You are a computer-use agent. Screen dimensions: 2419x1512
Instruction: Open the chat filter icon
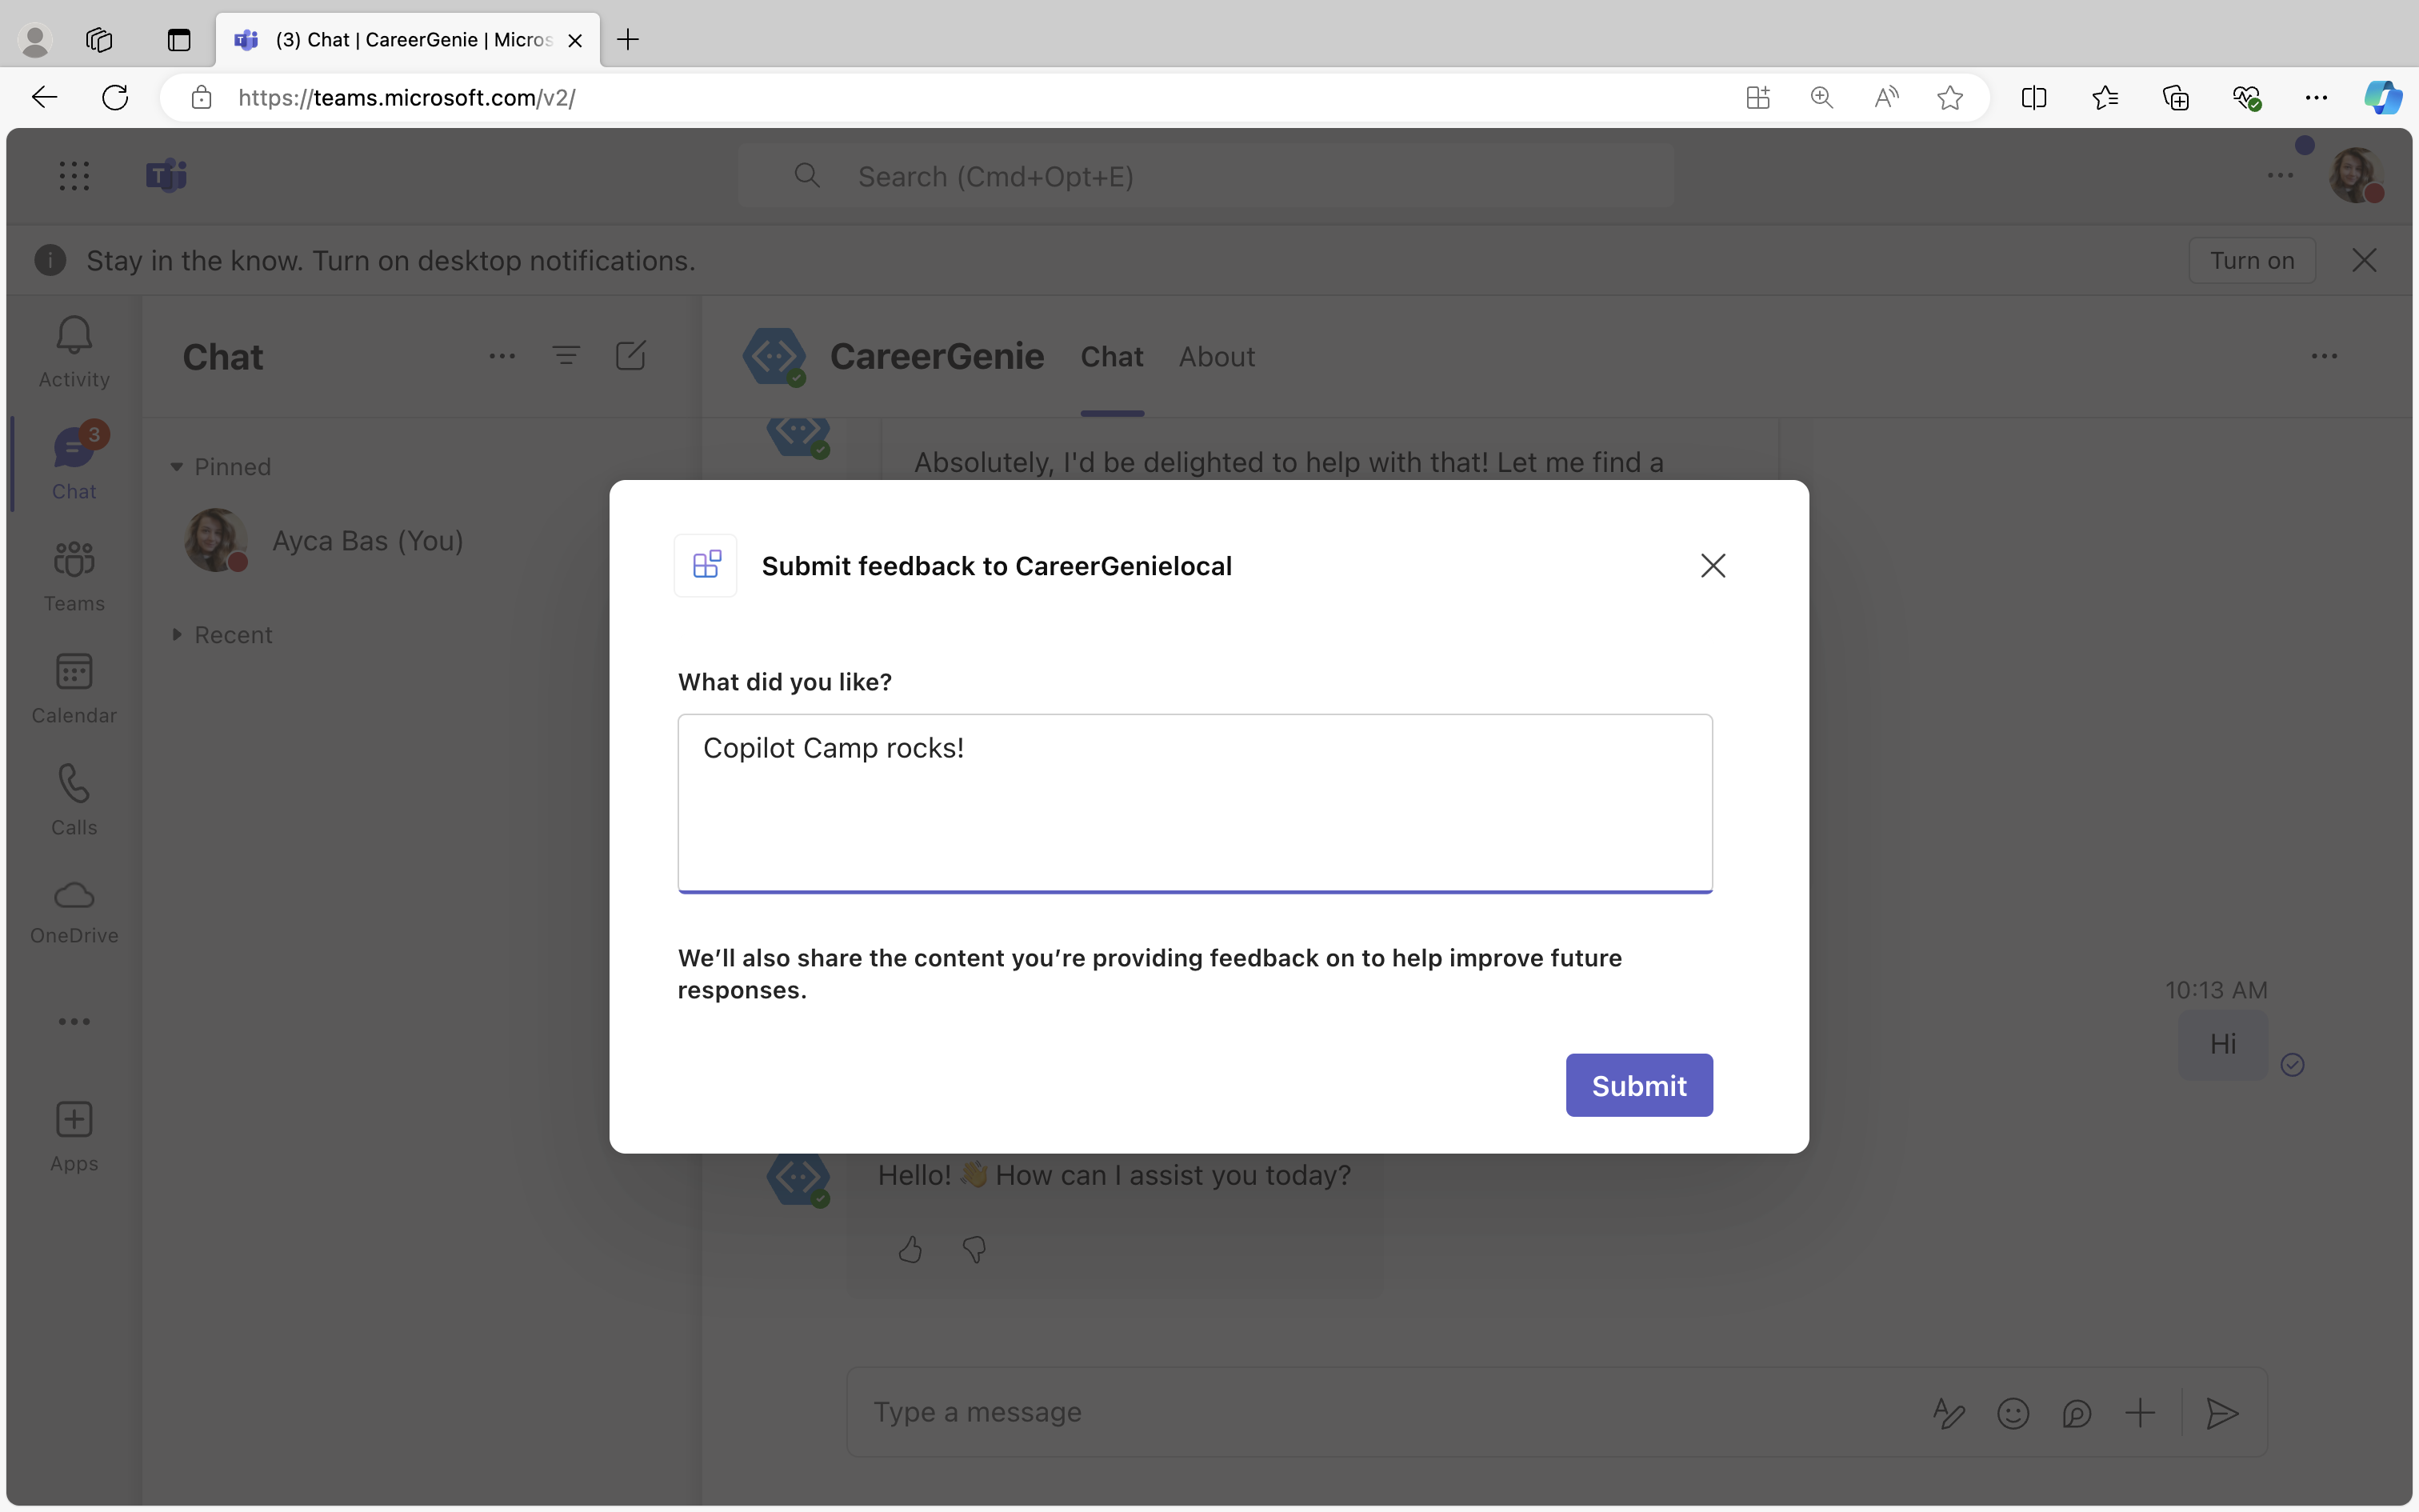click(x=566, y=356)
